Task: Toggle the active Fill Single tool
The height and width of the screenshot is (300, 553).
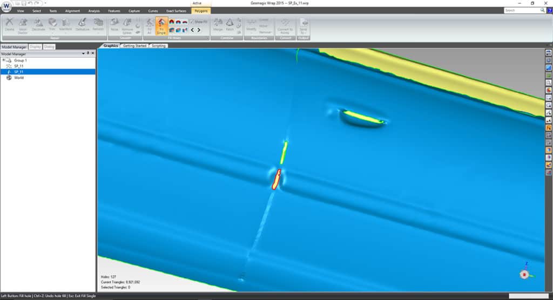Action: click(161, 26)
